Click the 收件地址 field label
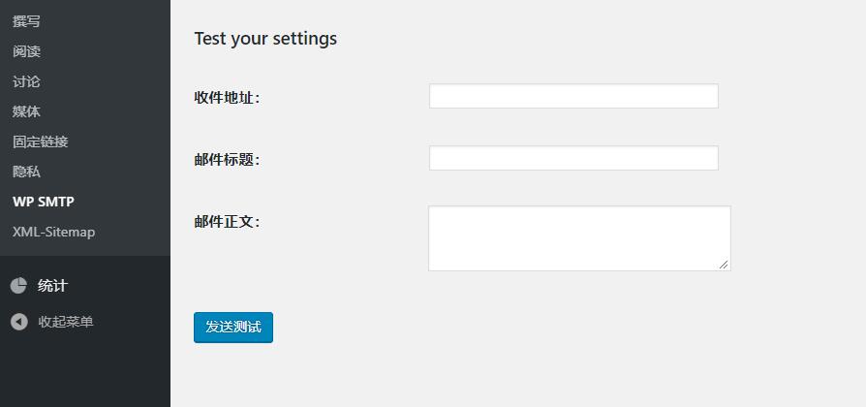 [x=227, y=98]
